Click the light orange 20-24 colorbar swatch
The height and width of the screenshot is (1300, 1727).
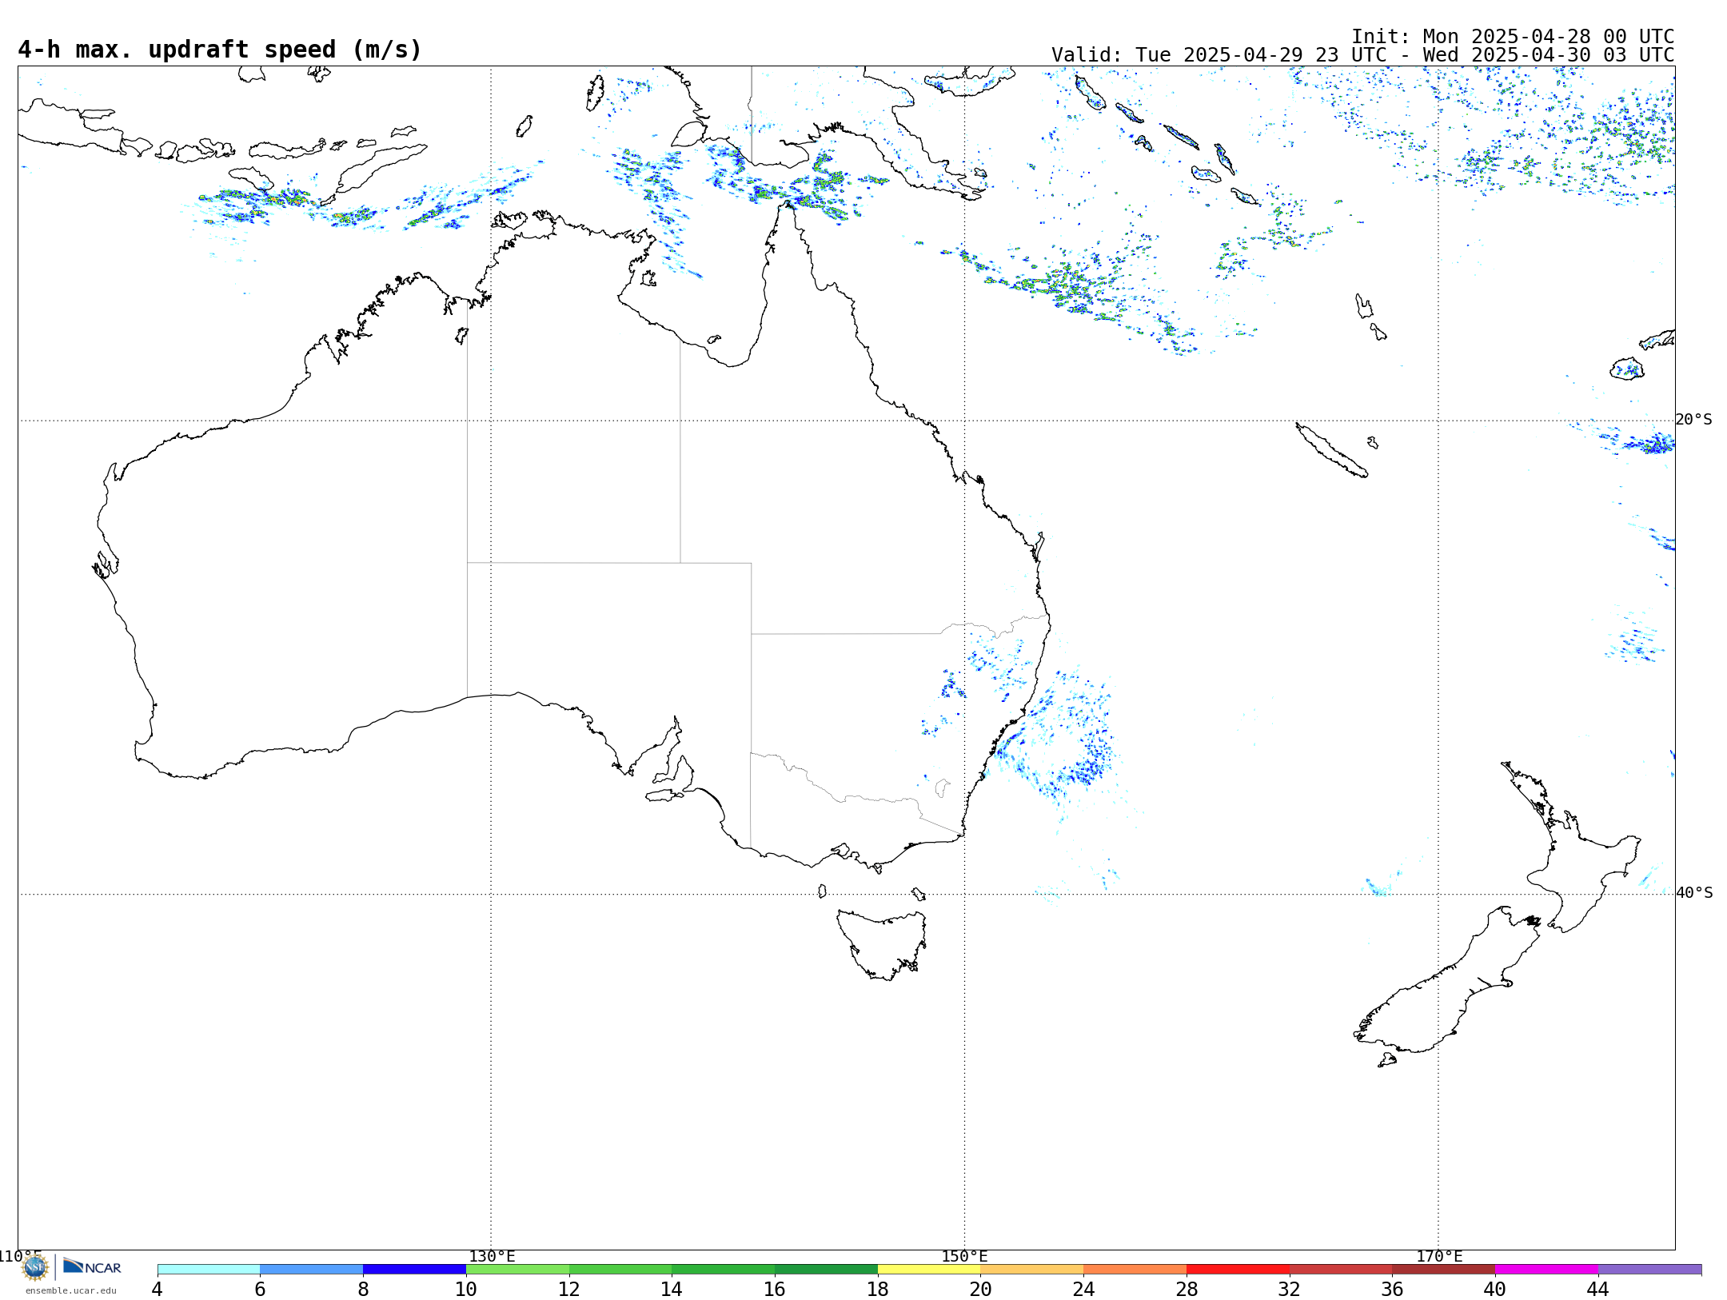click(x=1032, y=1270)
